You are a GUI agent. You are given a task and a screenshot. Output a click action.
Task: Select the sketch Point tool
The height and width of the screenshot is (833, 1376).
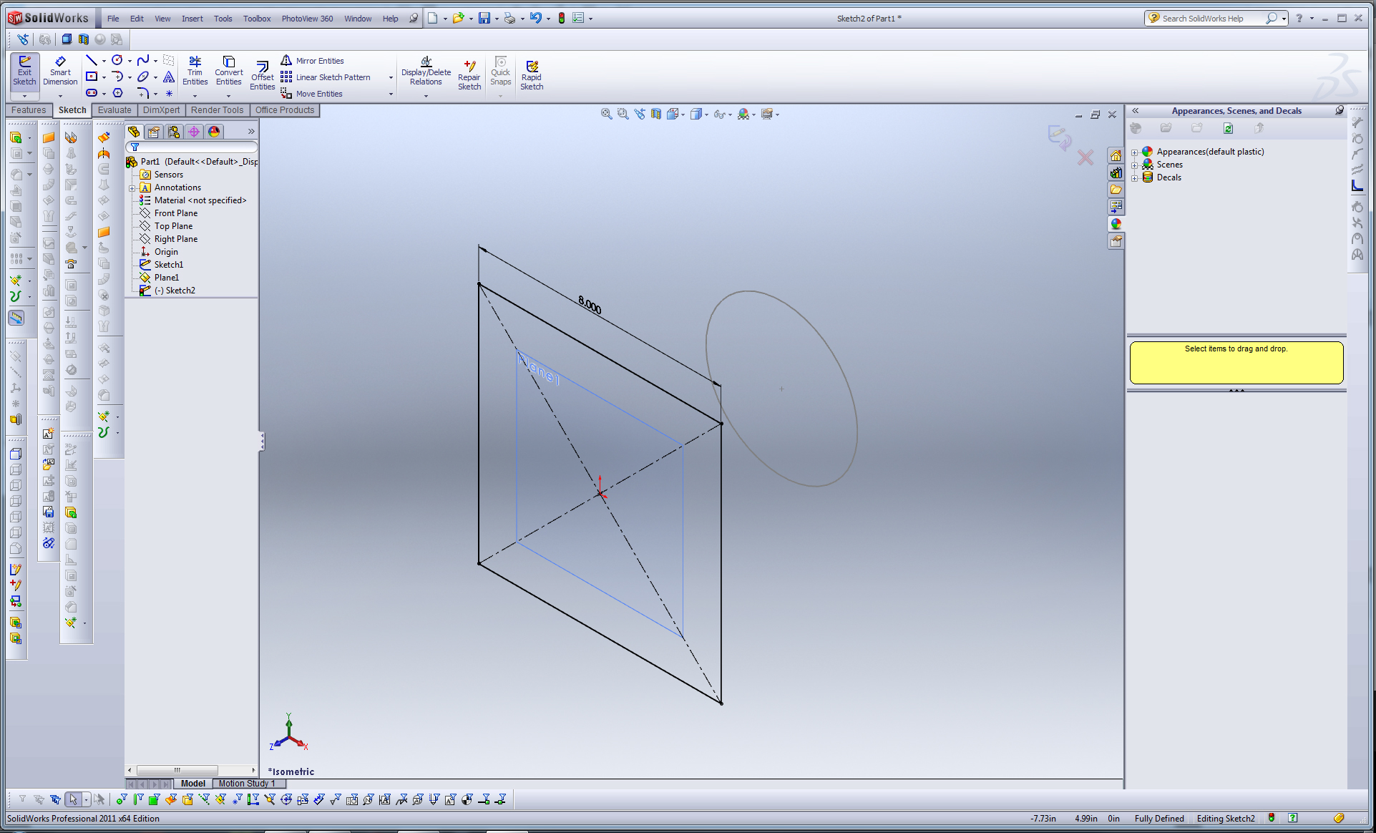(x=169, y=93)
